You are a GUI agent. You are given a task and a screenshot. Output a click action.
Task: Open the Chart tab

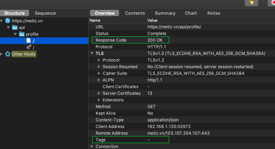pyautogui.click(x=191, y=13)
